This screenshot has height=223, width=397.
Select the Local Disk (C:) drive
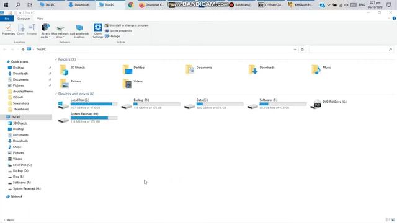point(87,104)
